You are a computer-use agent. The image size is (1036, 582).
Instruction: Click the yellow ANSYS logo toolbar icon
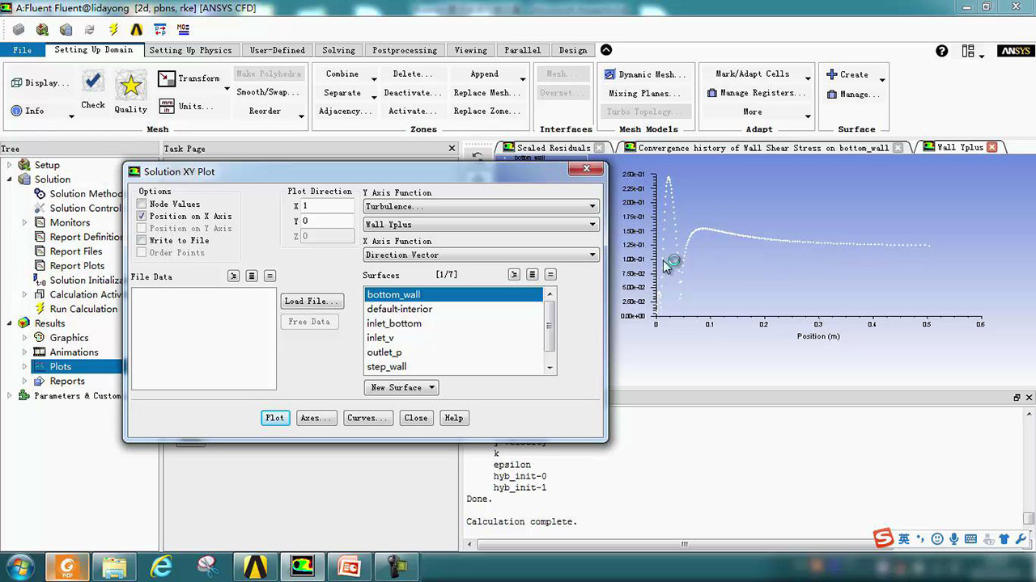click(x=137, y=29)
